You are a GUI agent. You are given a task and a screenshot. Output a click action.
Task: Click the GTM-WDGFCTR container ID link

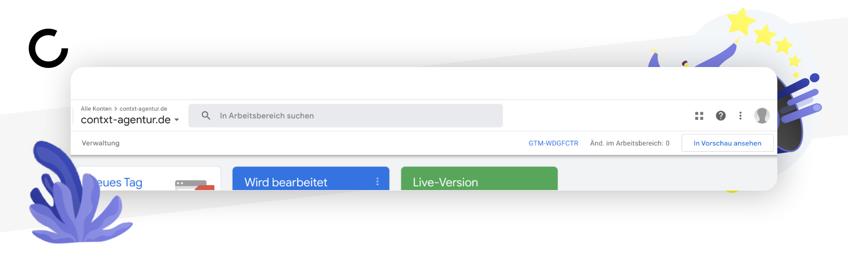tap(553, 143)
